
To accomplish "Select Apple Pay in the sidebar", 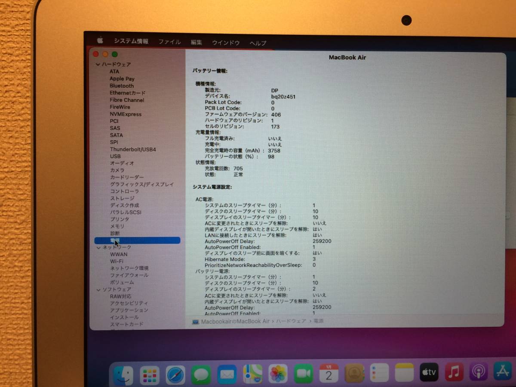I will click(x=122, y=79).
